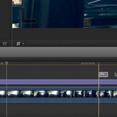Click the vertical divider left of the viewer
The height and width of the screenshot is (117, 117).
tap(12, 23)
